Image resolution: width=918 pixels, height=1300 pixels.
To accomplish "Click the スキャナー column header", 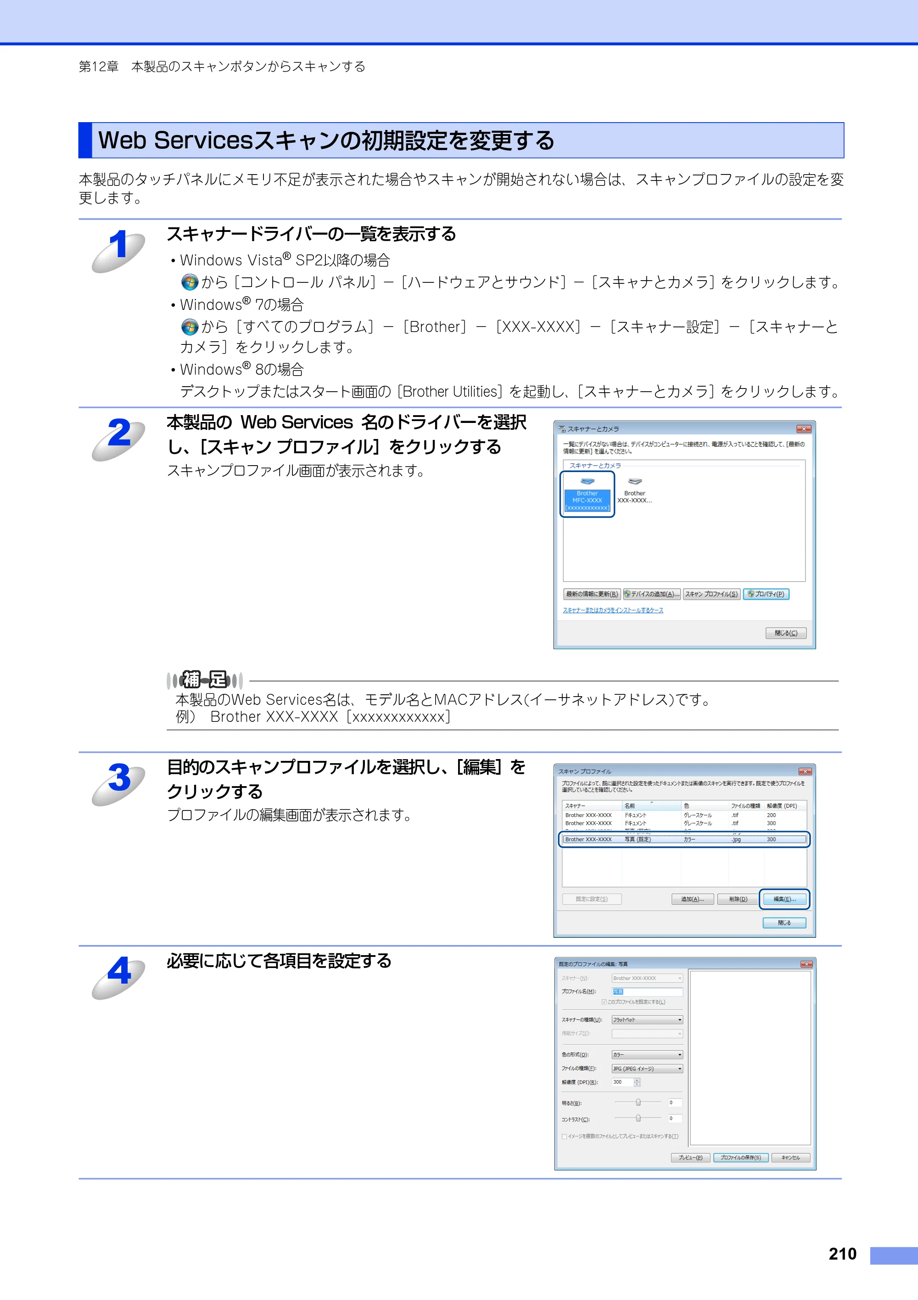I will click(592, 806).
